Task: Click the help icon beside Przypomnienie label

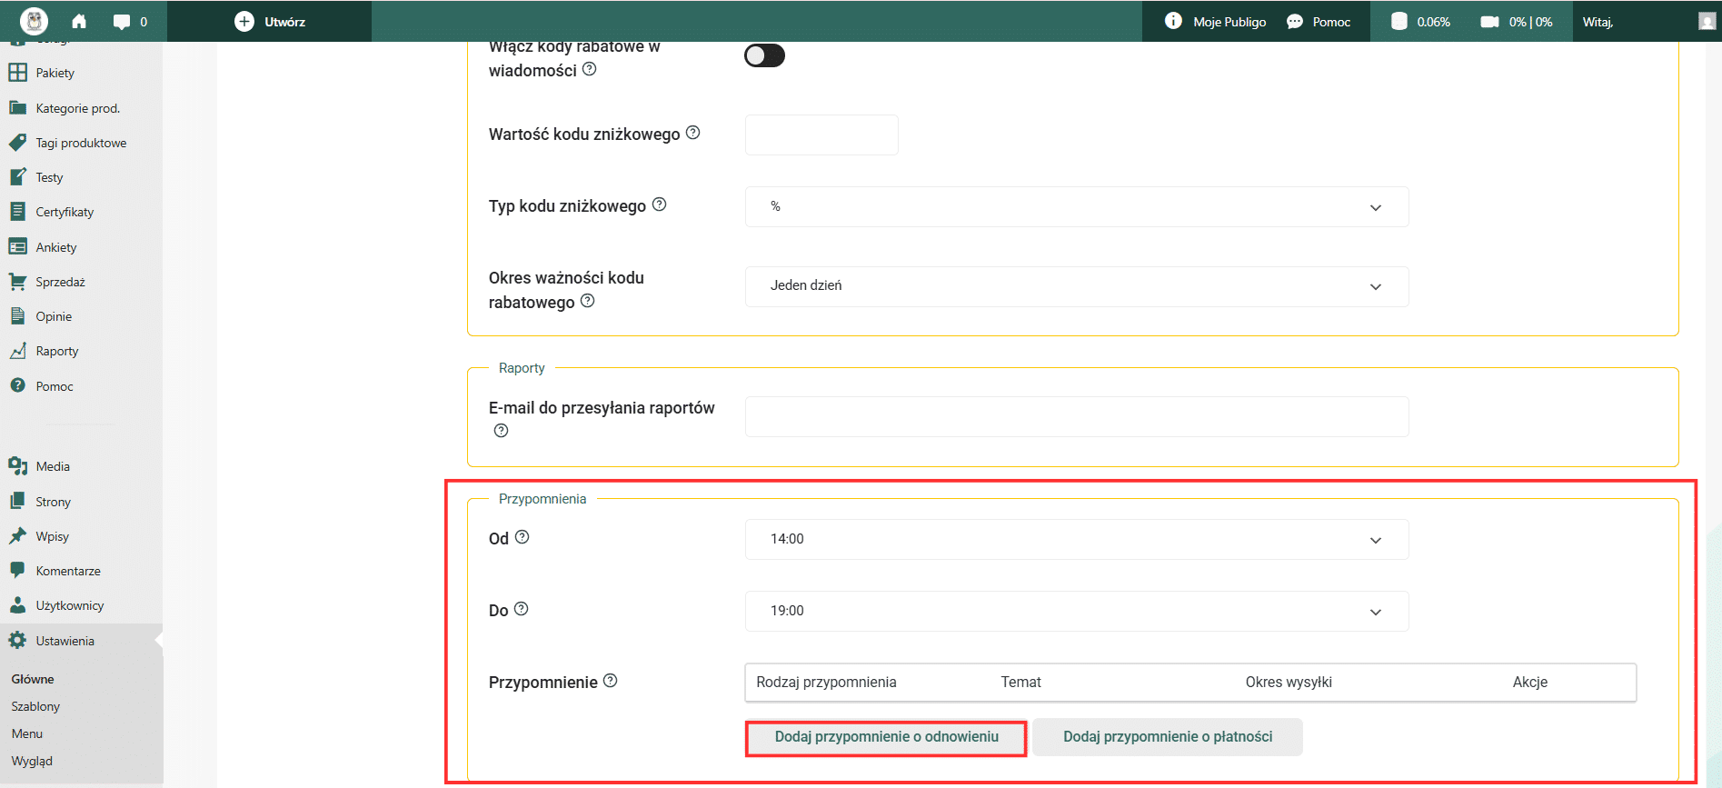Action: [611, 681]
